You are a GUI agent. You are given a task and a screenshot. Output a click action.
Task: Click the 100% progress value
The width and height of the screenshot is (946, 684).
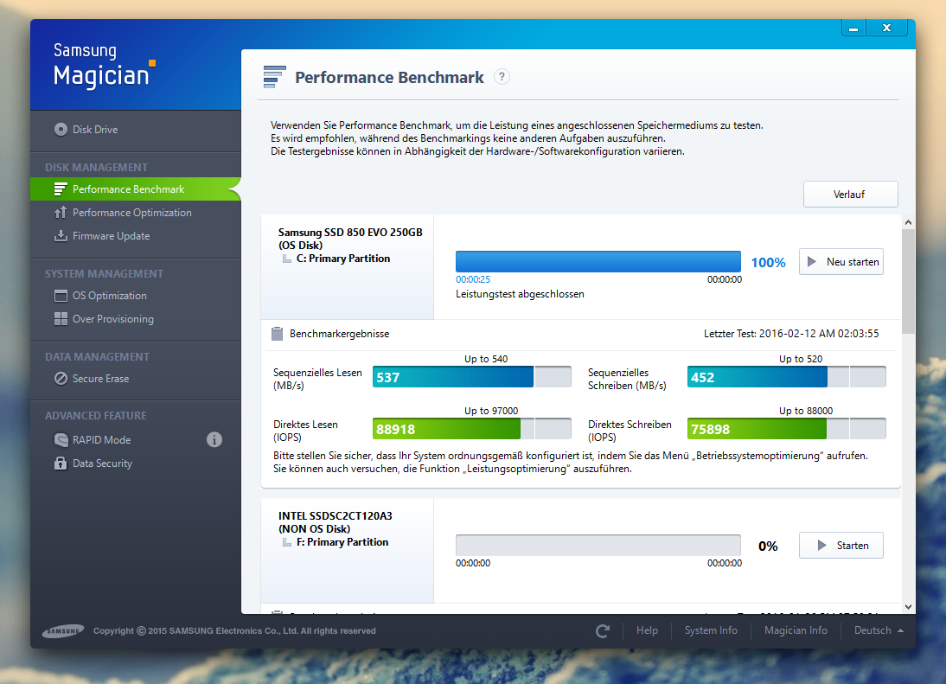point(768,262)
